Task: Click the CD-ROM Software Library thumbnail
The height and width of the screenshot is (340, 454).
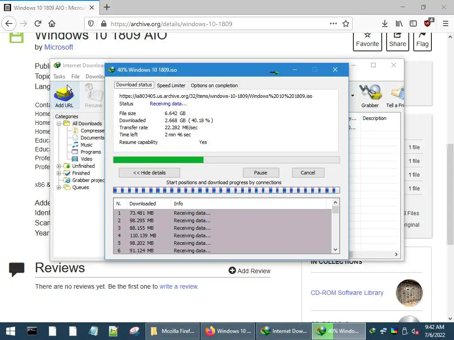Action: (x=409, y=293)
